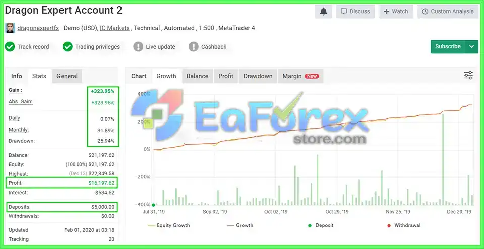Click the Highest value $22,849.58
The height and width of the screenshot is (249, 484).
pos(101,174)
